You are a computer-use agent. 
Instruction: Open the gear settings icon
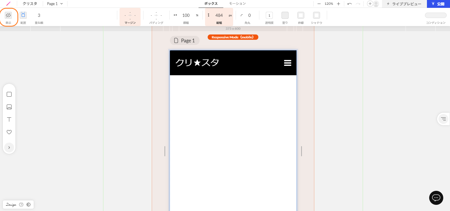tap(28, 205)
